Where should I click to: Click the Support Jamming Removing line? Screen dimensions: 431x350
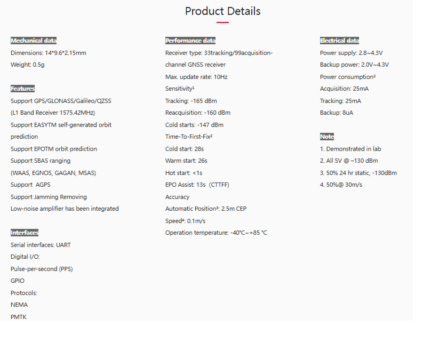tap(49, 197)
